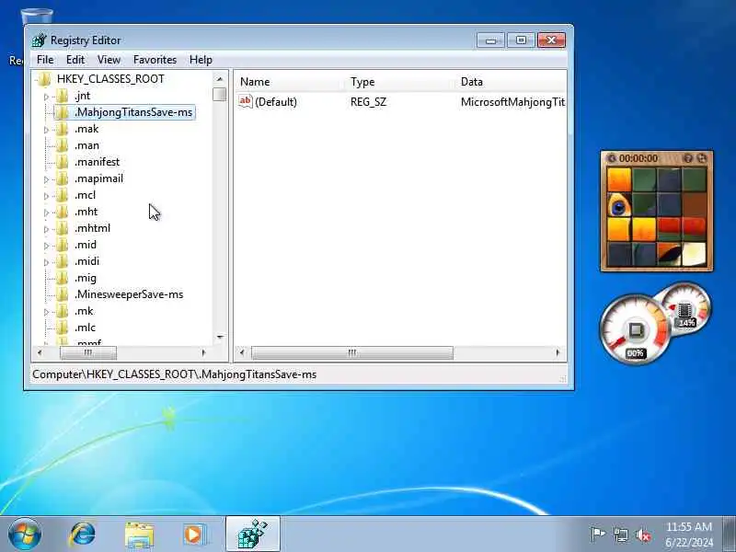
Task: Expand the .mk registry key
Action: (x=46, y=312)
